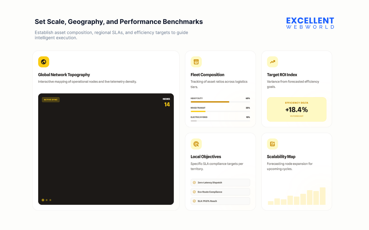
Task: Click the SLA: 99.8% Reach item
Action: pyautogui.click(x=220, y=201)
